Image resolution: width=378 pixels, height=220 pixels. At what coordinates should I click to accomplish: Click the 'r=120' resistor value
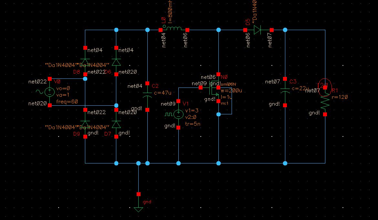pos(340,97)
